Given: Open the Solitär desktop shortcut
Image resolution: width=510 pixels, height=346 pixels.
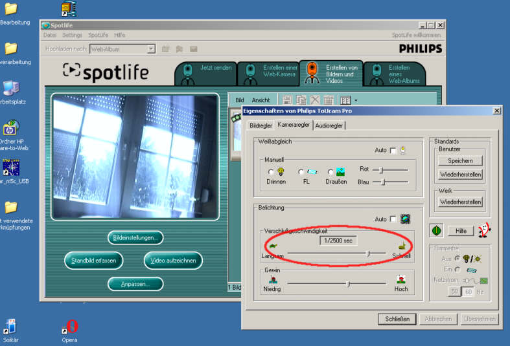Looking at the screenshot, I should click(10, 327).
